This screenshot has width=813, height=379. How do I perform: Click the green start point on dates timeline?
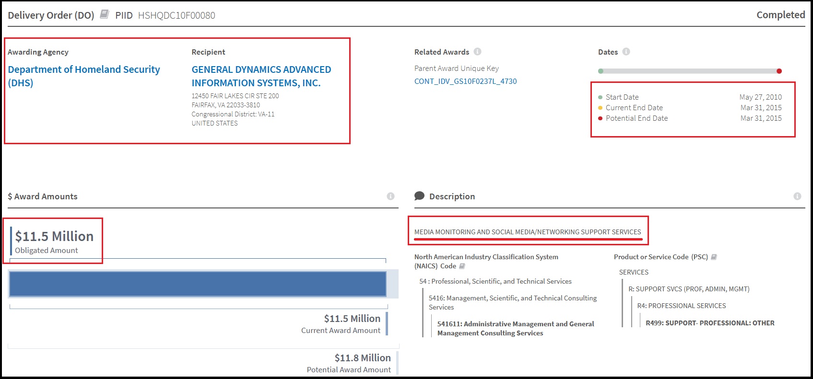(601, 71)
